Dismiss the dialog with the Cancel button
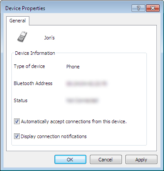Image resolution: width=164 pixels, height=171 pixels. point(106,160)
